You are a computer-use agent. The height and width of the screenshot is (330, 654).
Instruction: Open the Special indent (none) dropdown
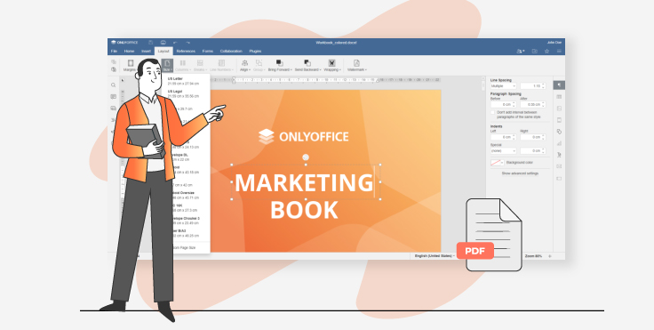tap(504, 150)
